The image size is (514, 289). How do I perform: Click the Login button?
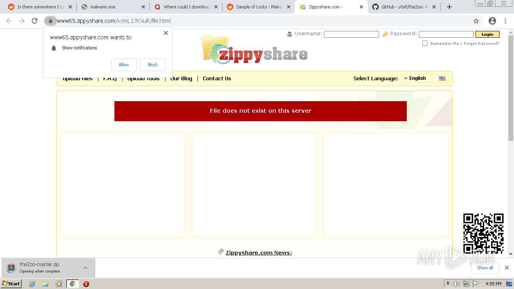click(x=487, y=34)
